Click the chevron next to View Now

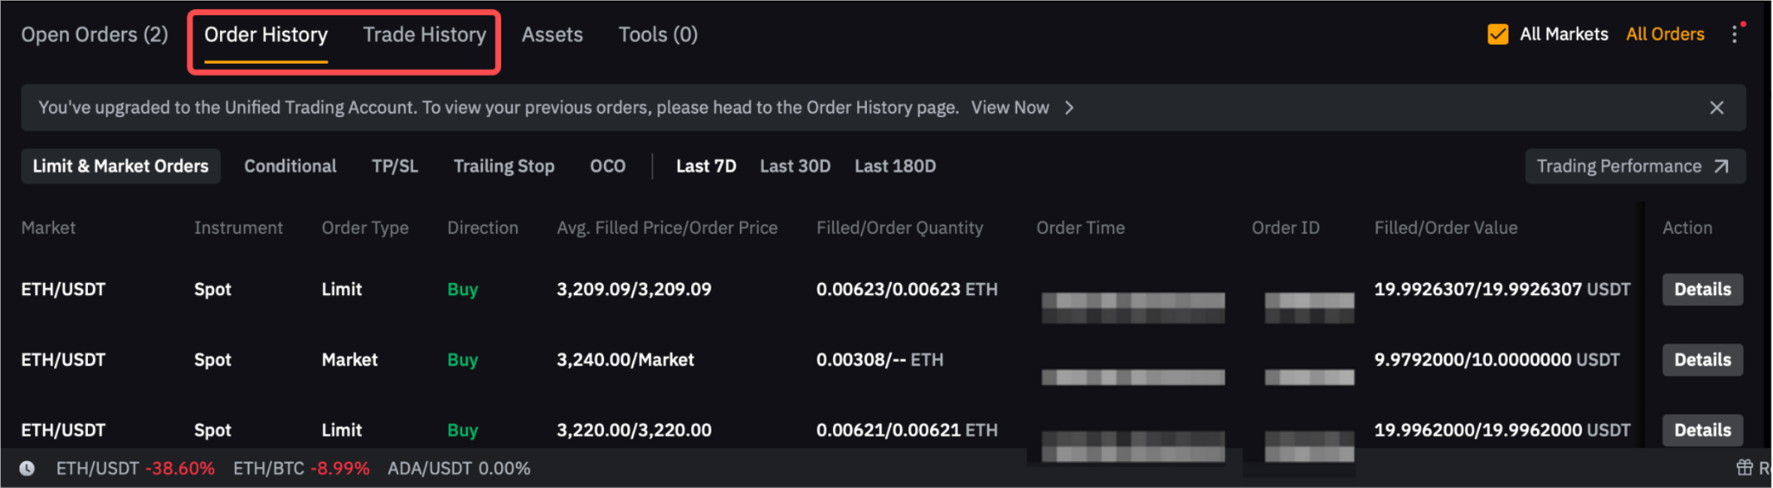(x=1069, y=108)
